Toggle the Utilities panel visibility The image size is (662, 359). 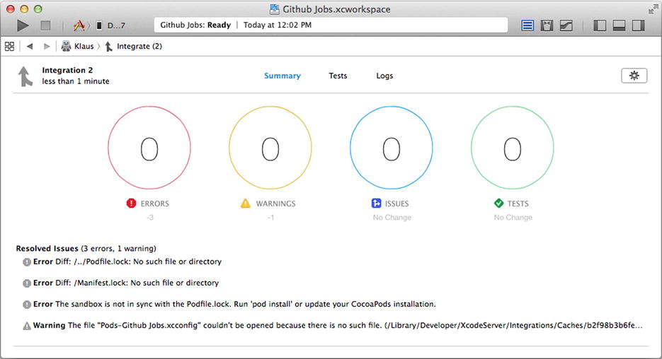tap(639, 25)
